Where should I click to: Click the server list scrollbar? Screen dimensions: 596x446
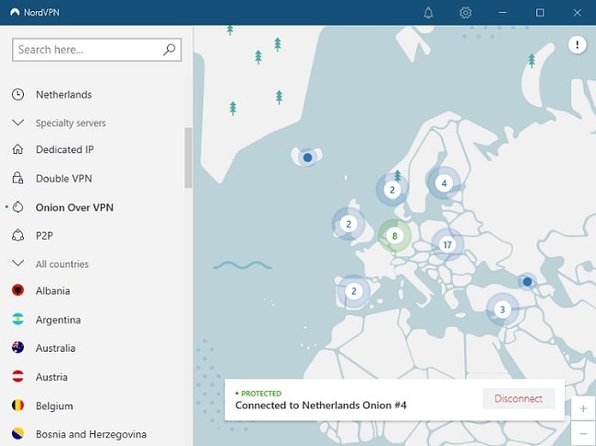tap(188, 158)
